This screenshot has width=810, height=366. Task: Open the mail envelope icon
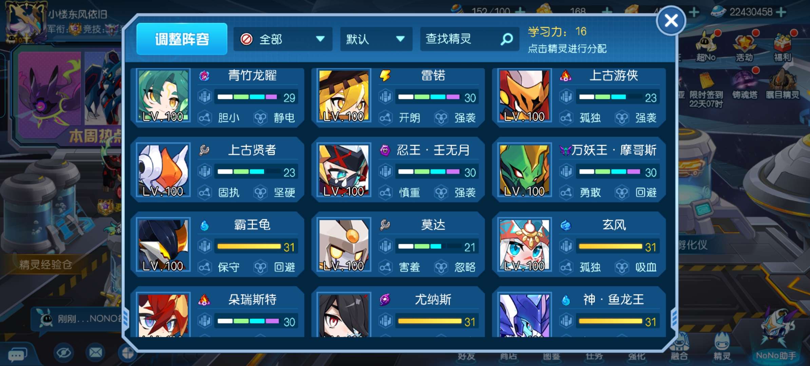[95, 353]
